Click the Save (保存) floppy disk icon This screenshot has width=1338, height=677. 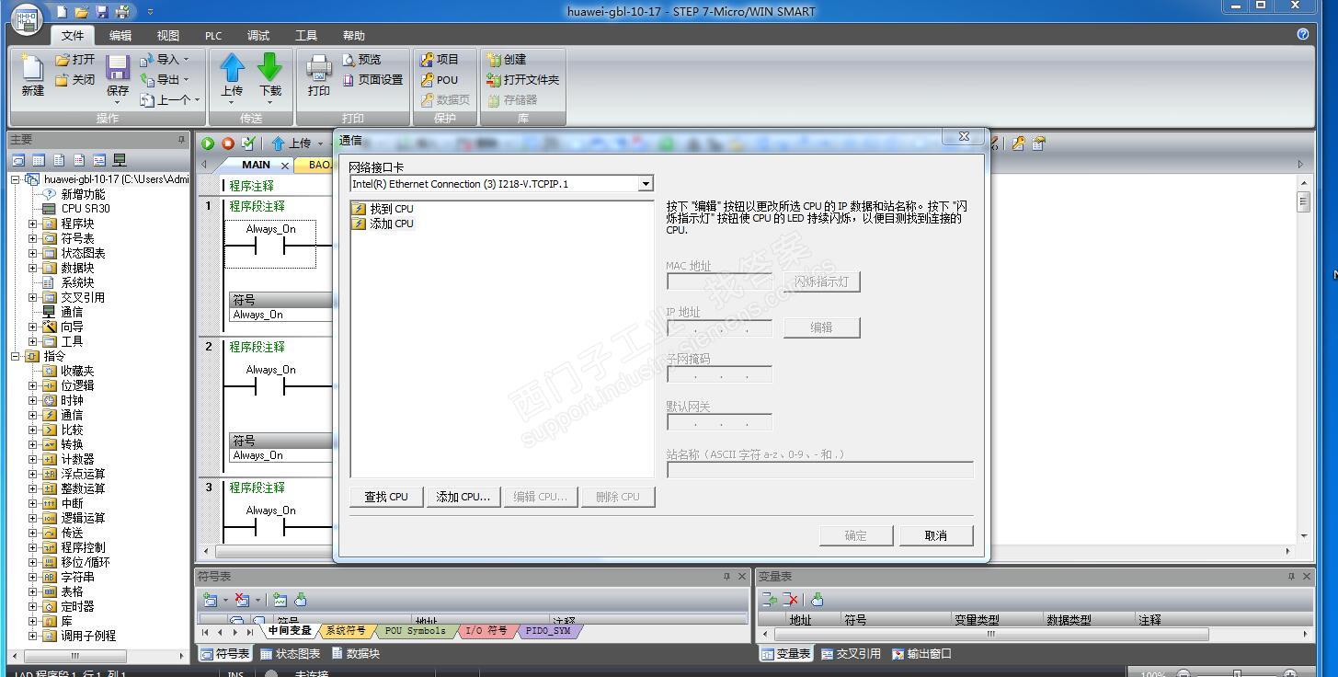pyautogui.click(x=118, y=67)
